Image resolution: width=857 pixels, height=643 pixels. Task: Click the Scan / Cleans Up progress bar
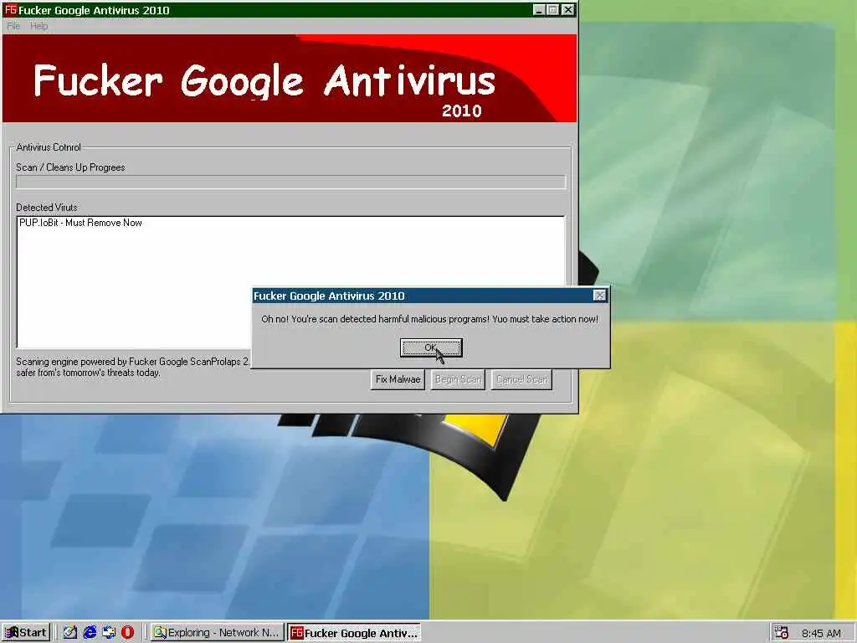click(x=290, y=182)
